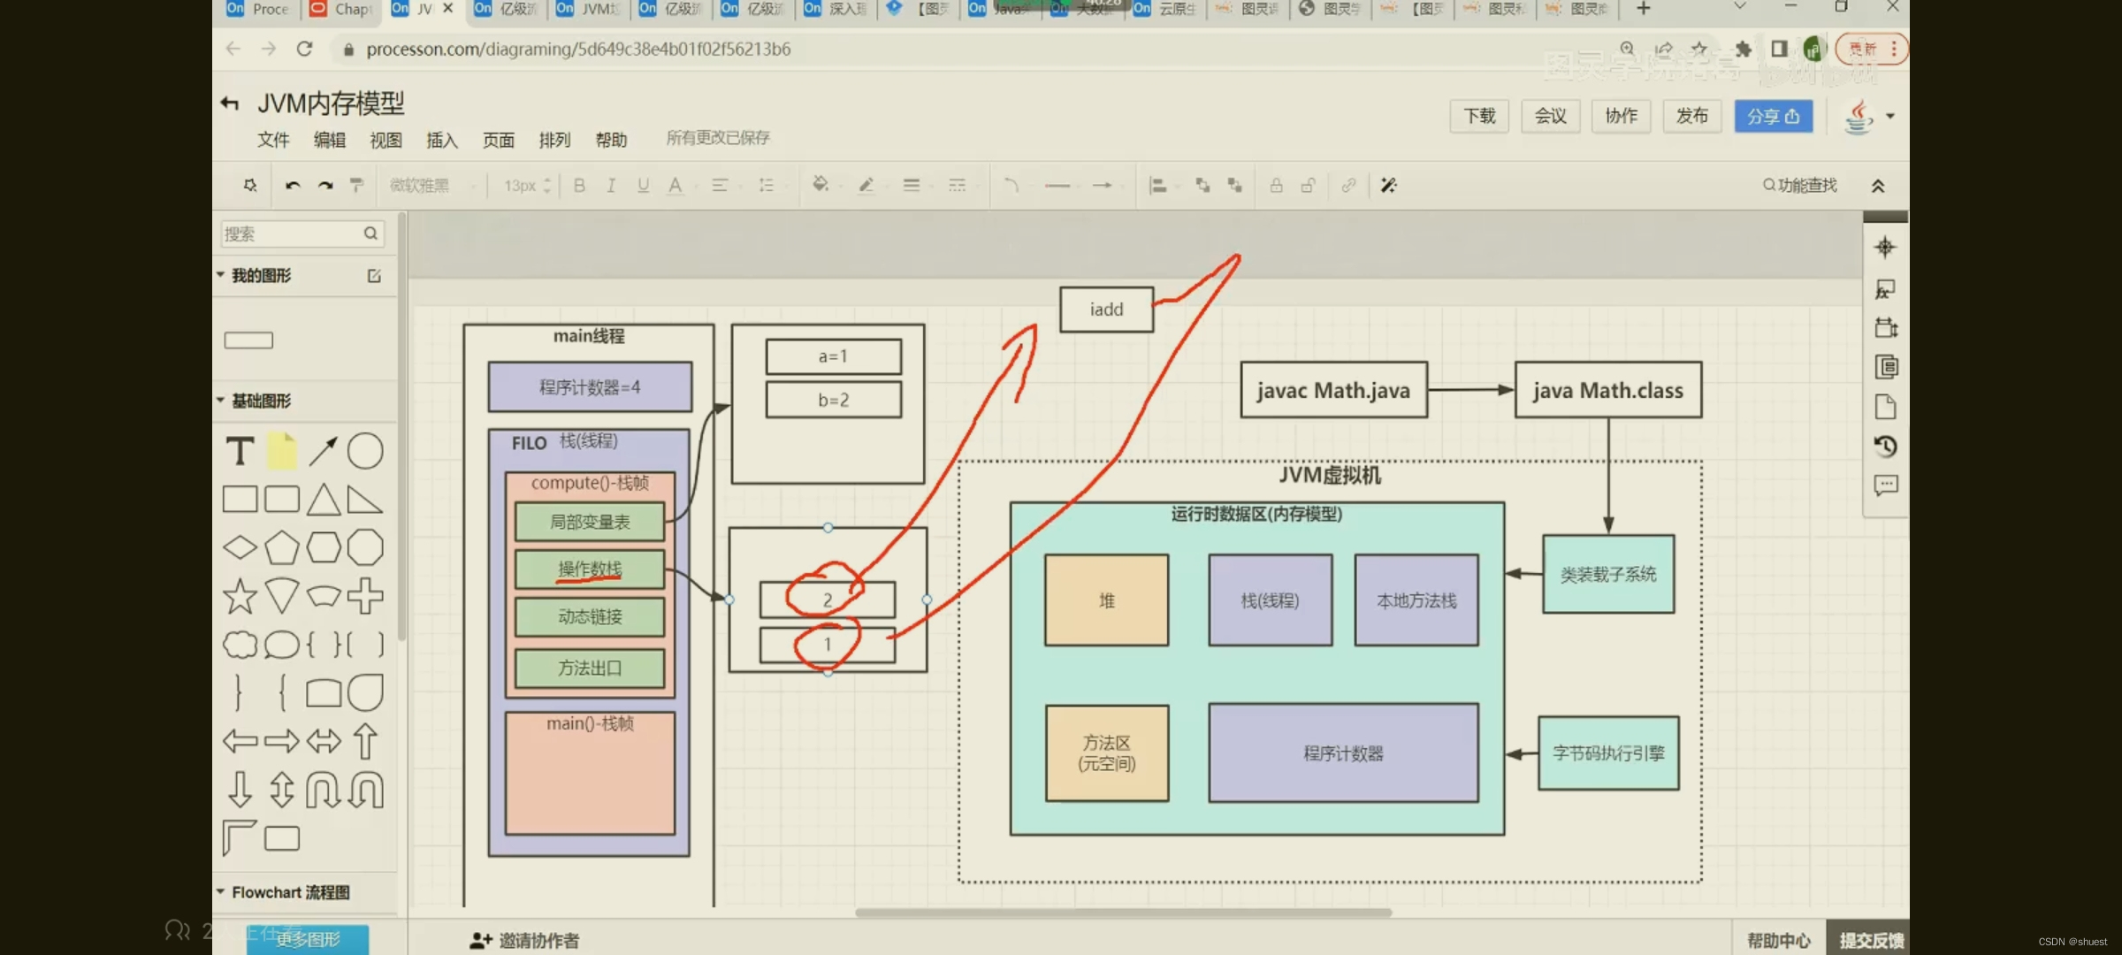Viewport: 2122px width, 955px height.
Task: Open the 微软雅黑 font dropdown
Action: coord(432,185)
